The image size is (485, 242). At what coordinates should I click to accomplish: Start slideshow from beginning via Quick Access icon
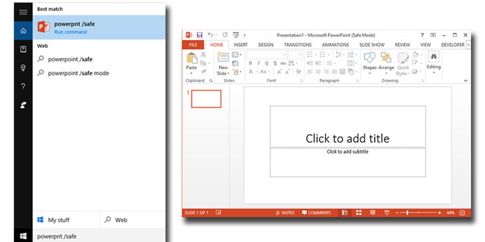(x=236, y=35)
